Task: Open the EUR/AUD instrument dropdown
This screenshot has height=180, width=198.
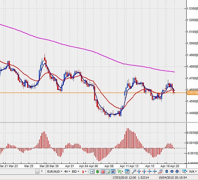Action: tap(54, 171)
